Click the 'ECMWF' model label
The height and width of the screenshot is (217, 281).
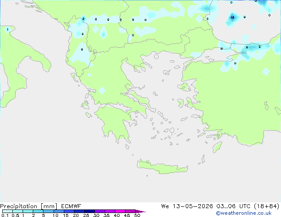pyautogui.click(x=71, y=206)
